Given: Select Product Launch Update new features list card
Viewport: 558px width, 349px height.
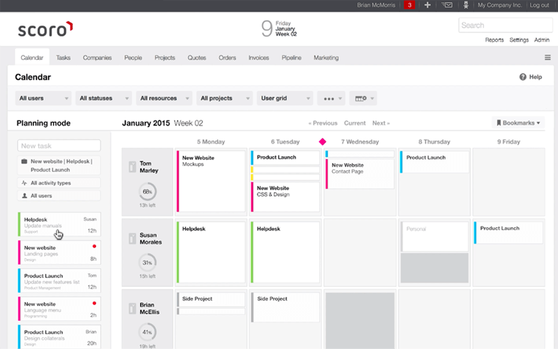Looking at the screenshot, I should (59, 280).
